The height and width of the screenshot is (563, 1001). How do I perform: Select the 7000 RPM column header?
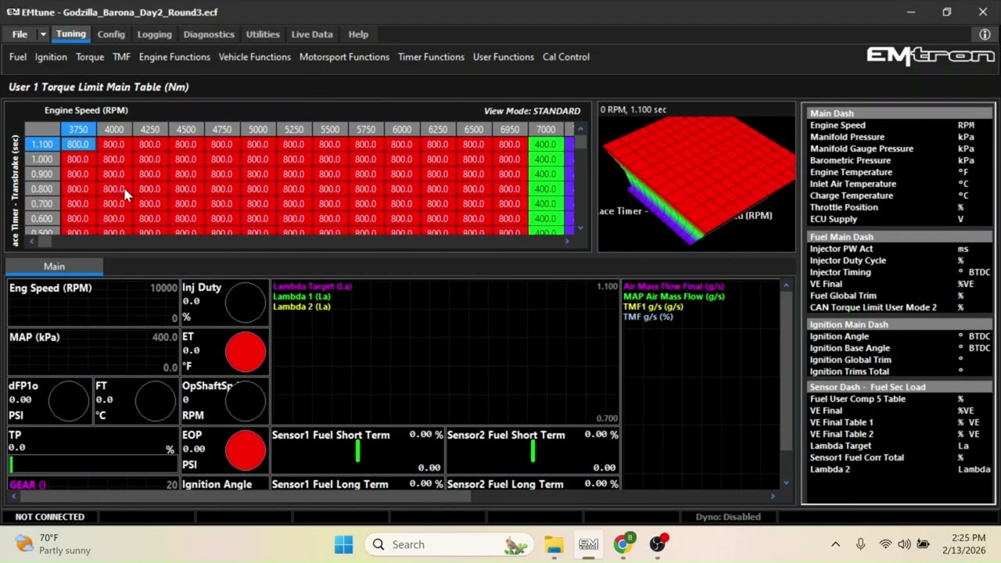pos(545,130)
